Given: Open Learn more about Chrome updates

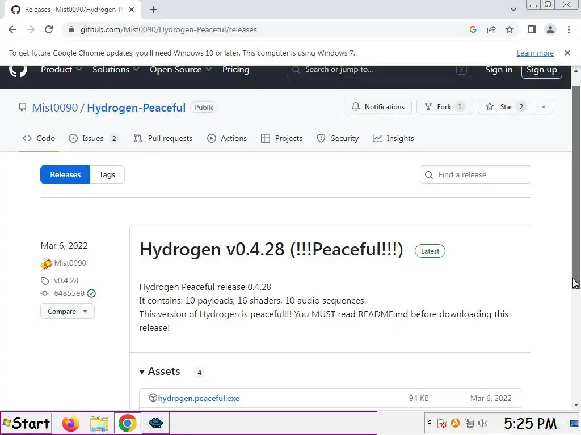Looking at the screenshot, I should (535, 53).
